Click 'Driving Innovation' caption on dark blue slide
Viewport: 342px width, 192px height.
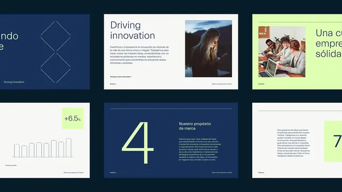coord(14,82)
